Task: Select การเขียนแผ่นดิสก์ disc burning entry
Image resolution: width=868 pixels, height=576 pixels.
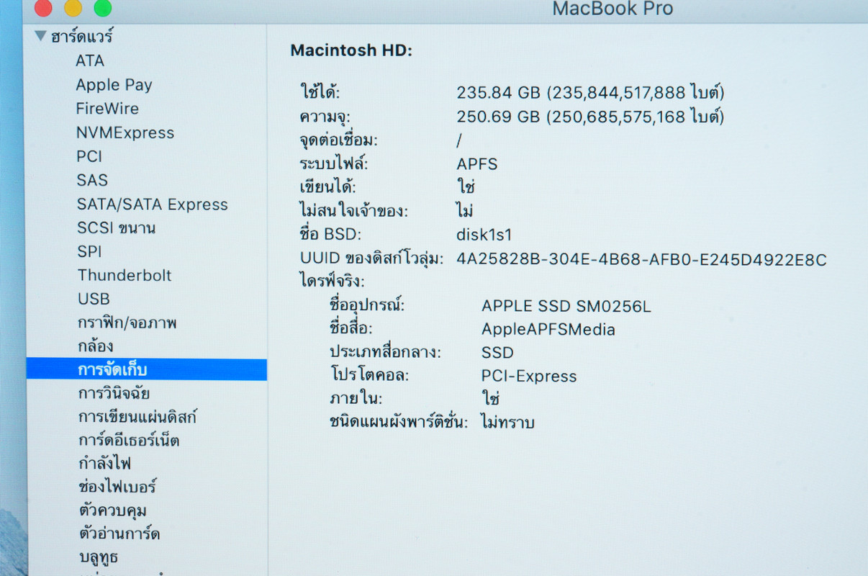Action: tap(137, 417)
